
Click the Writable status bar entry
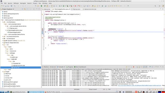click(x=77, y=89)
